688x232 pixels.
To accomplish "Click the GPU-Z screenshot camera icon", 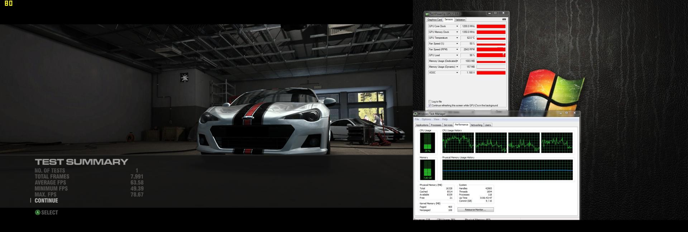I will tap(504, 20).
